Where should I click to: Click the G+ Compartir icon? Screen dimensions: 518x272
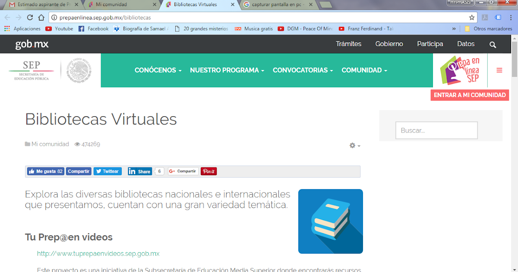pyautogui.click(x=183, y=171)
